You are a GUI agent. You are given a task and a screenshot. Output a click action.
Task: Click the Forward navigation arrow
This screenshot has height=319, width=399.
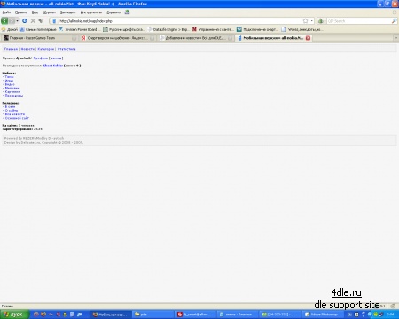coord(12,21)
